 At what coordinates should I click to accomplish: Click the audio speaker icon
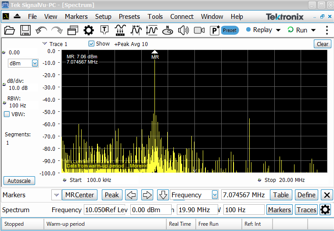coord(183,30)
